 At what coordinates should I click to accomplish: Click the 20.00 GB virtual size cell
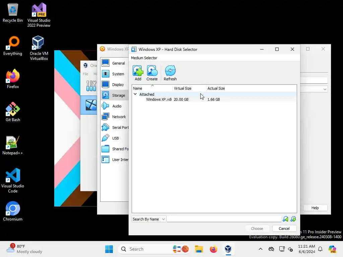[181, 99]
